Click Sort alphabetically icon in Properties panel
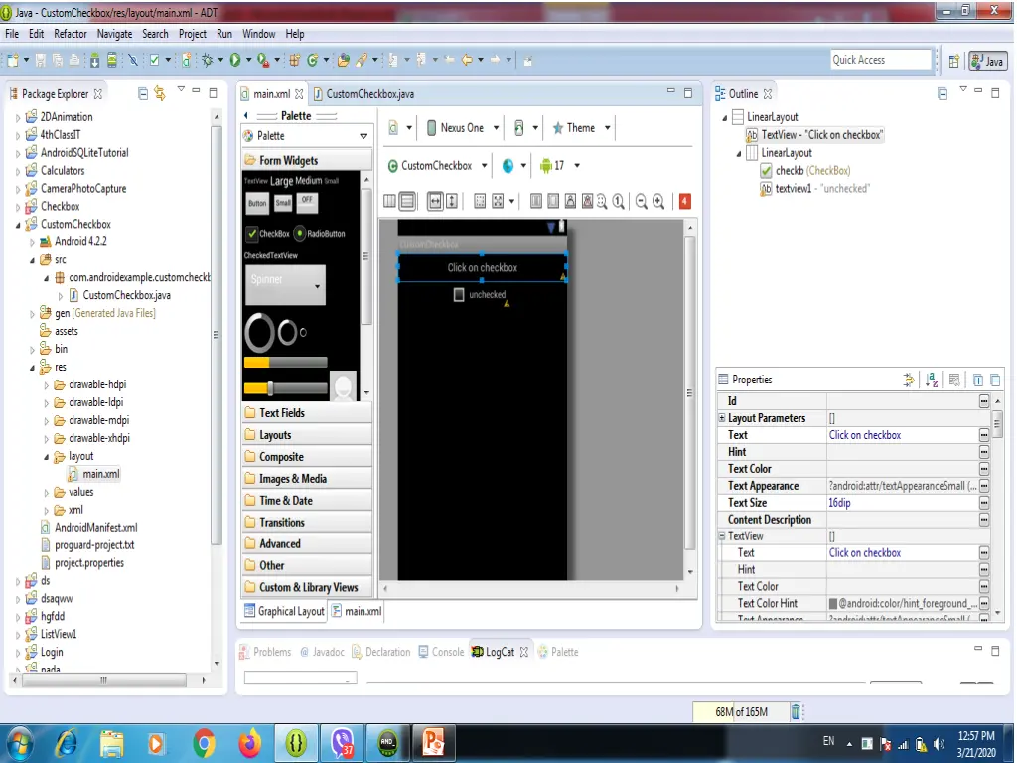This screenshot has height=763, width=1017. (x=932, y=380)
